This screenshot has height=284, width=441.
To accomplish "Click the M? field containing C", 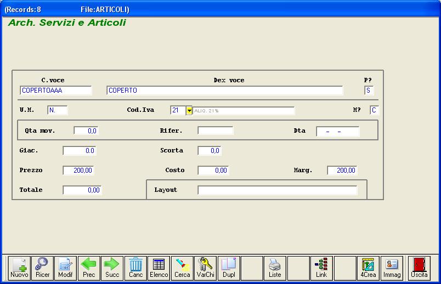I will 374,110.
